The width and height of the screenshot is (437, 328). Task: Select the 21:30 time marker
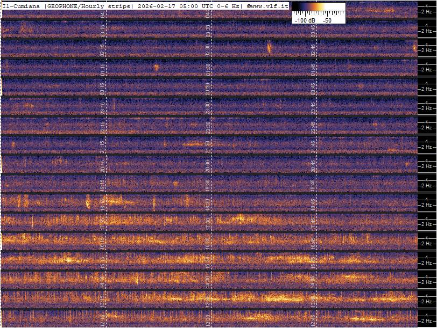pos(208,146)
